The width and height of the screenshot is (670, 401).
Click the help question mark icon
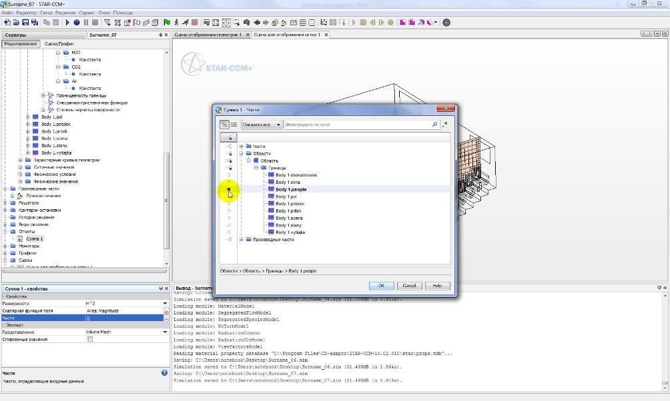pos(164,373)
